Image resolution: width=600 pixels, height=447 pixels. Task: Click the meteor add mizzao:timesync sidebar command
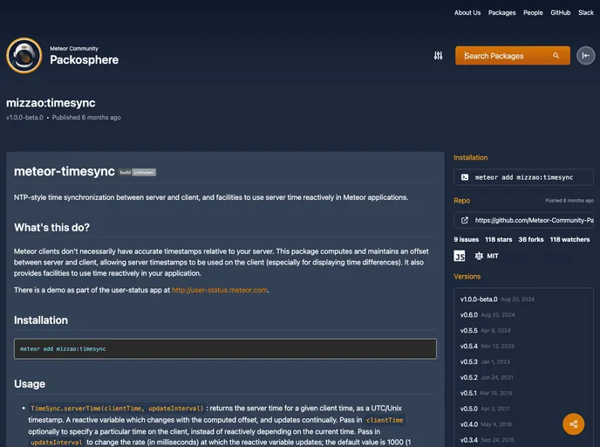(x=524, y=177)
